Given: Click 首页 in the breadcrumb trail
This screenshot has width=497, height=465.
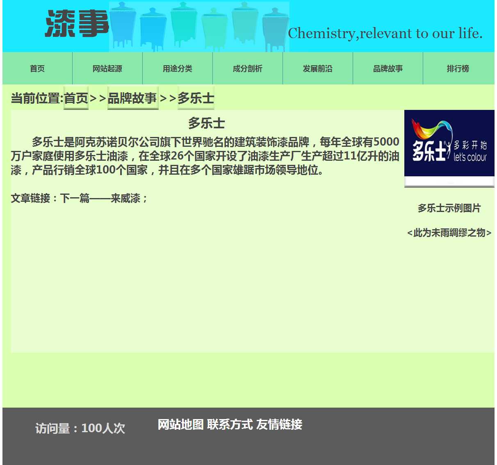Looking at the screenshot, I should point(76,98).
